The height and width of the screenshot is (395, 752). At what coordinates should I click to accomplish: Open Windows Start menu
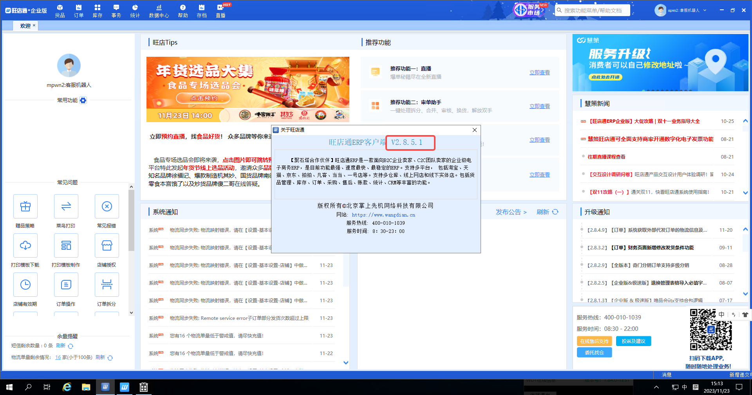click(9, 387)
